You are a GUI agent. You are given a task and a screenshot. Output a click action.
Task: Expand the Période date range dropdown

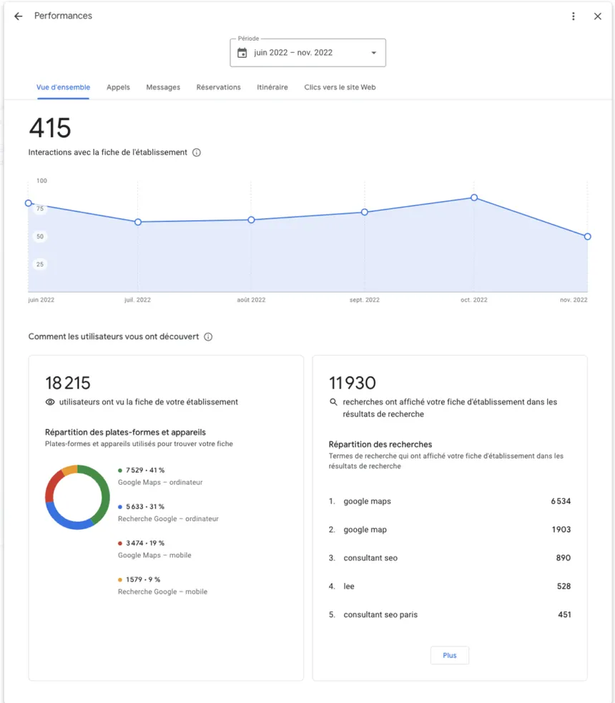(373, 53)
